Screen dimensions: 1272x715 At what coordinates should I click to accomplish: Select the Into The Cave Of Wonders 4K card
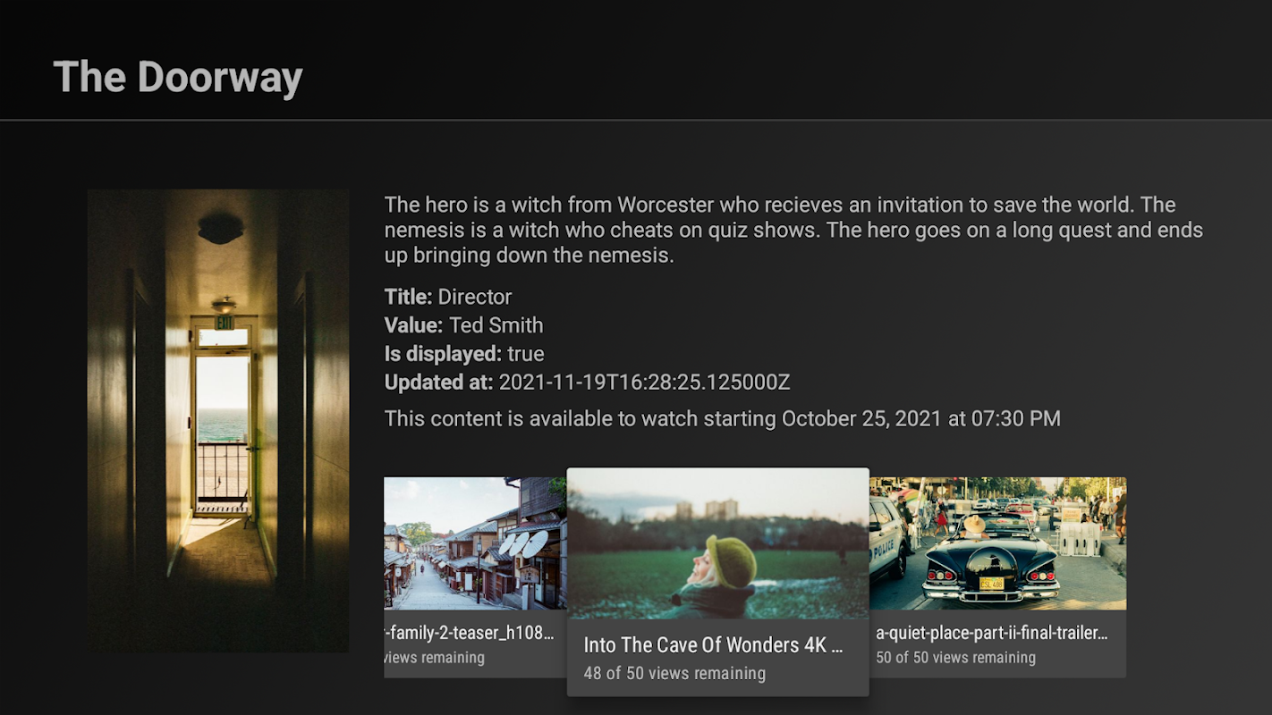pos(717,582)
